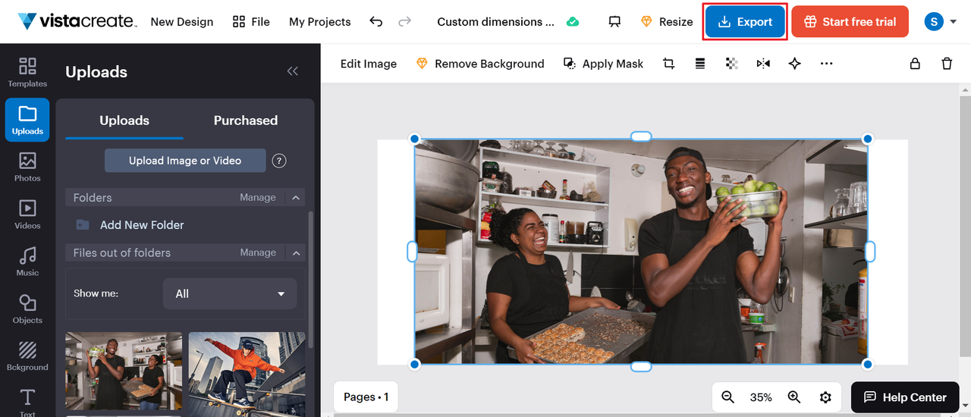Lock the selected image

(916, 64)
